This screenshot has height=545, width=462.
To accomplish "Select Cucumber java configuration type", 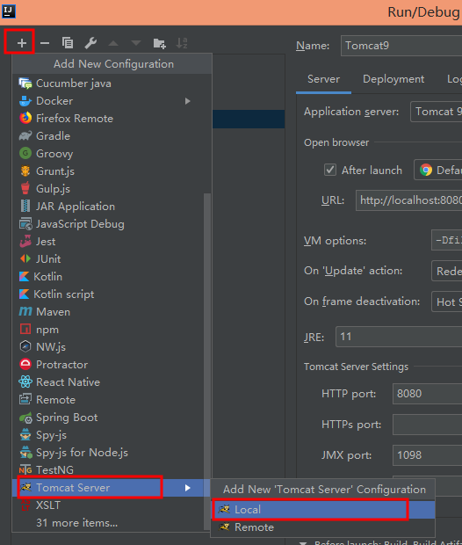I will 112,84.
